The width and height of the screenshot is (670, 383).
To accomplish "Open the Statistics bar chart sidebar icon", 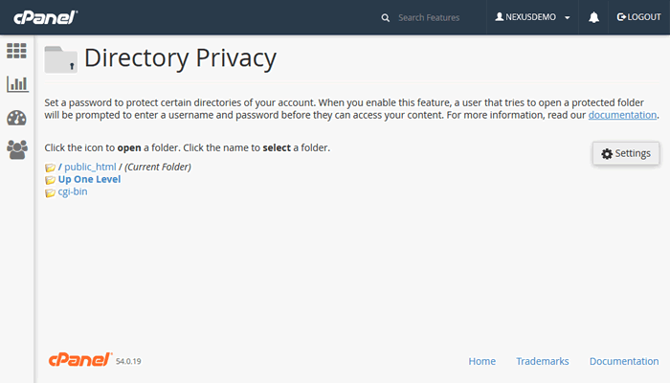I will click(x=16, y=84).
